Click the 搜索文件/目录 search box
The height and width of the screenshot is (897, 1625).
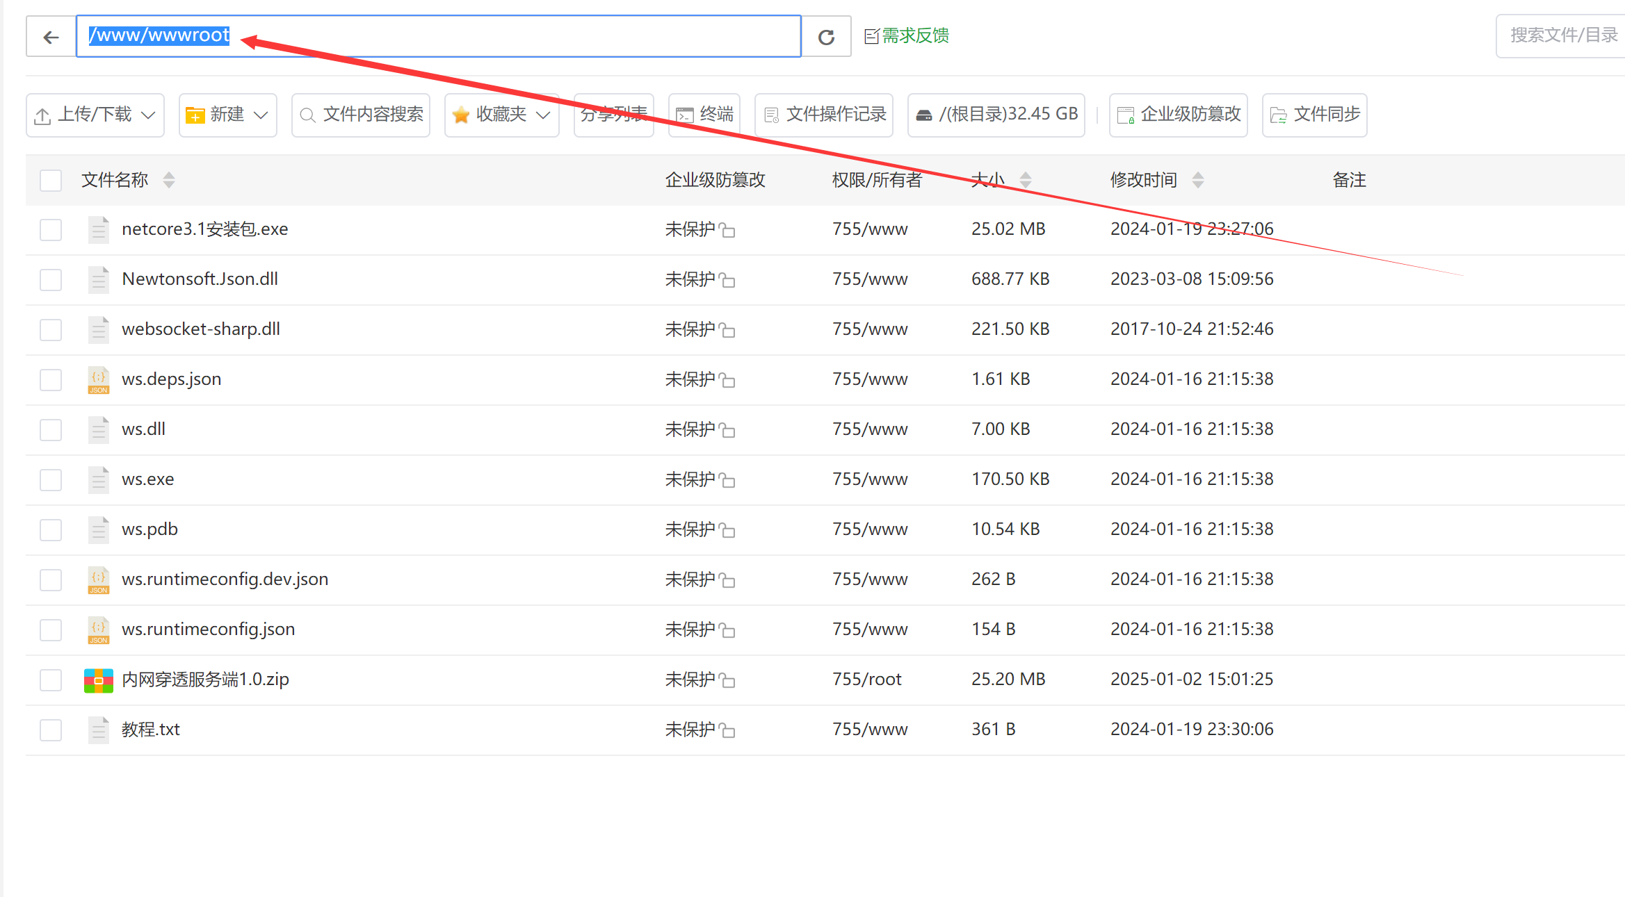click(1562, 35)
